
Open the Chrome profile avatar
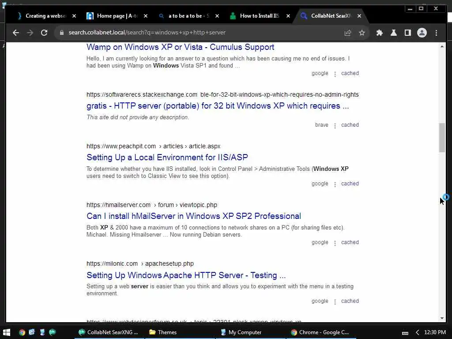pyautogui.click(x=422, y=33)
